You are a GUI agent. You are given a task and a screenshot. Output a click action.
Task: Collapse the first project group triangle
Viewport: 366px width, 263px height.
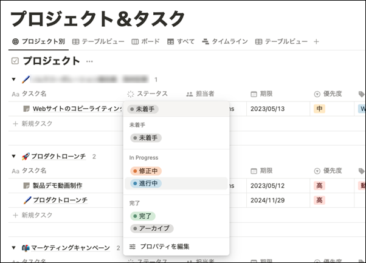point(14,79)
